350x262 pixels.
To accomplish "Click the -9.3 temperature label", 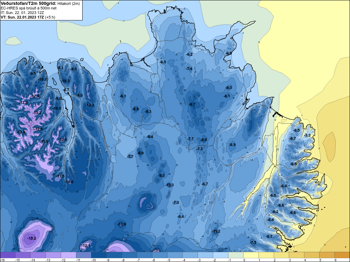I will [161, 175].
